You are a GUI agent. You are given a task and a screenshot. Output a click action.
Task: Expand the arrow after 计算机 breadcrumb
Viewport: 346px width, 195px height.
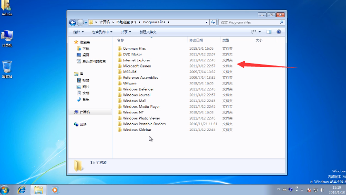point(113,22)
